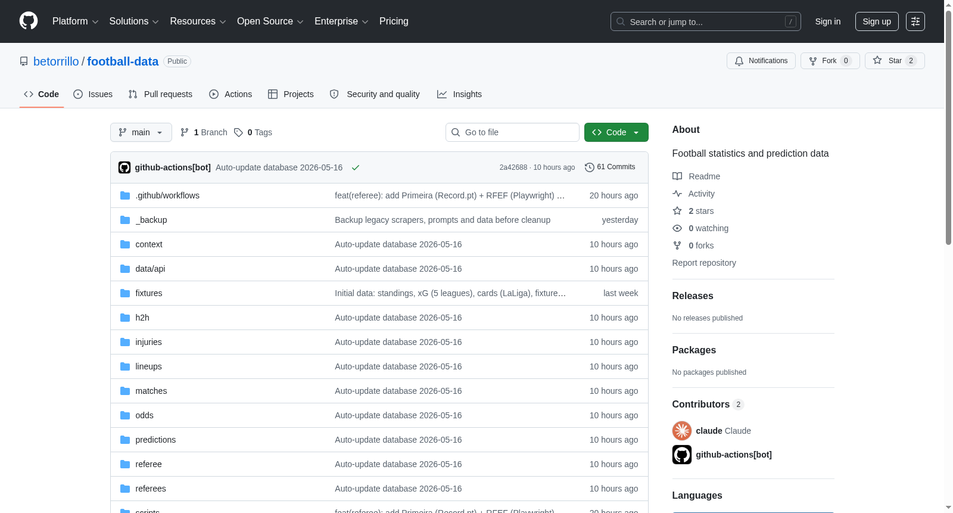
Task: Click the tag icon next to Tags
Action: tap(238, 132)
